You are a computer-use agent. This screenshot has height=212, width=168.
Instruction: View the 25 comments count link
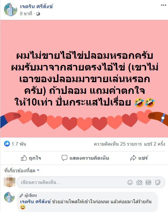(118, 144)
